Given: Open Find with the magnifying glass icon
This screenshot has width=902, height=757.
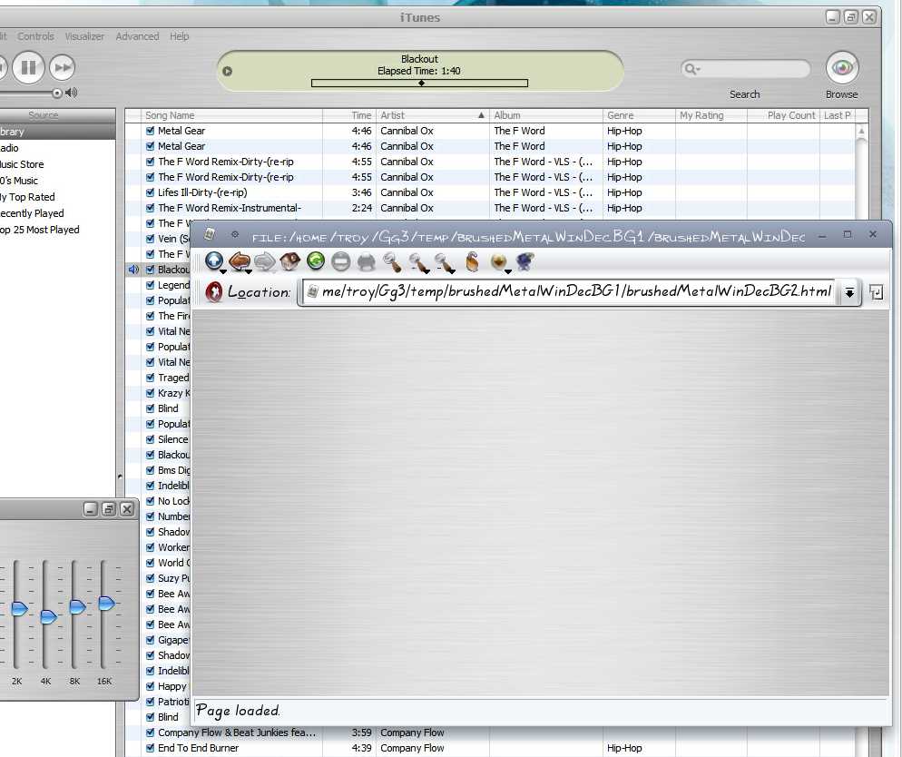Looking at the screenshot, I should coord(392,262).
